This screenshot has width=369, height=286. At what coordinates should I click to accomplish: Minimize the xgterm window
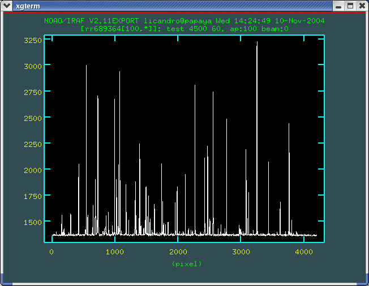338,6
